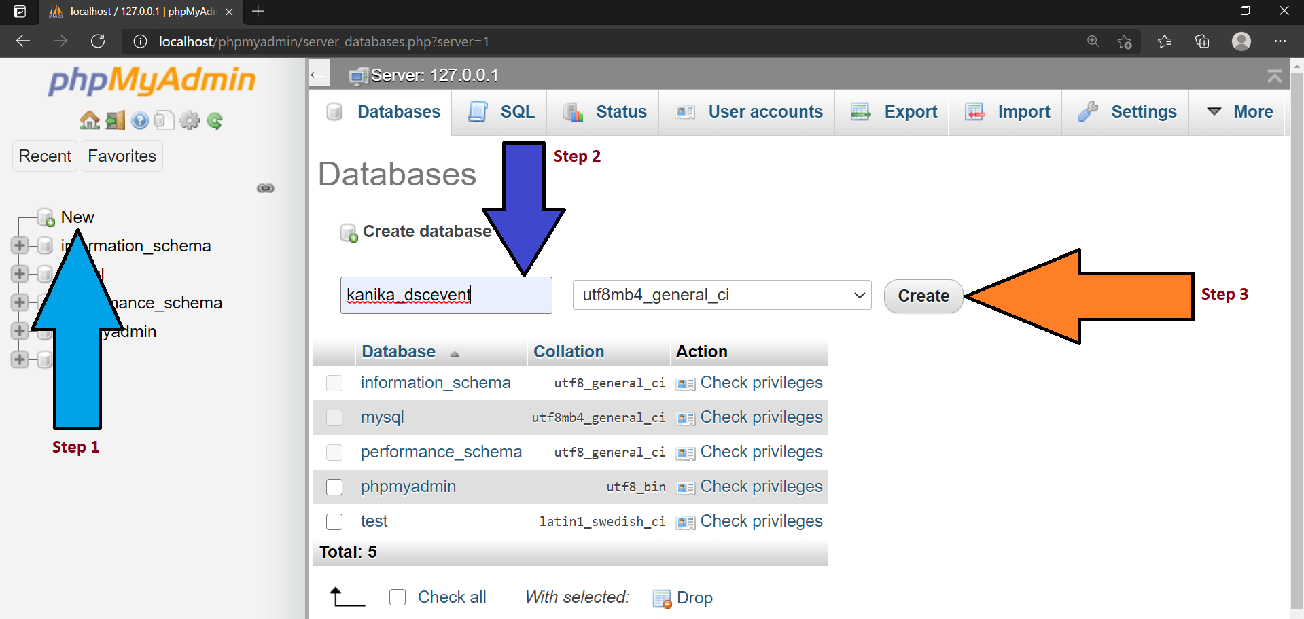Collapse navigation panel with left arrow
The image size is (1304, 619).
319,75
